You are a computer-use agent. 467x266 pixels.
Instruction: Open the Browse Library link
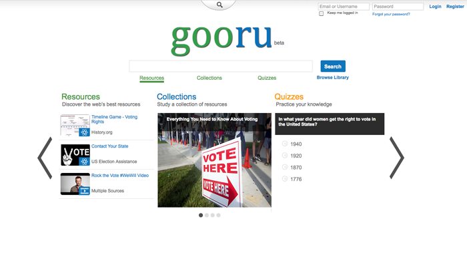click(x=332, y=78)
